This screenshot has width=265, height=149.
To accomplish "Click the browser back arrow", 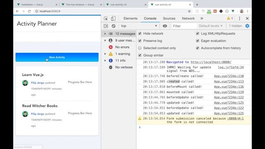I will pos(17,11).
